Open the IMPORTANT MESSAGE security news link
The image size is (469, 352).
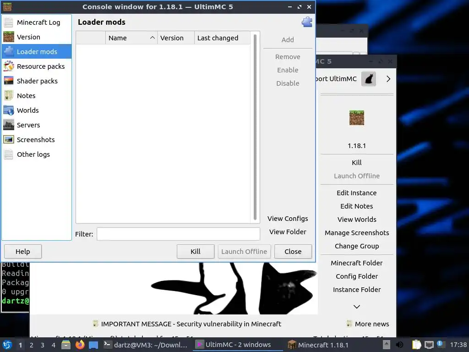pos(187,324)
